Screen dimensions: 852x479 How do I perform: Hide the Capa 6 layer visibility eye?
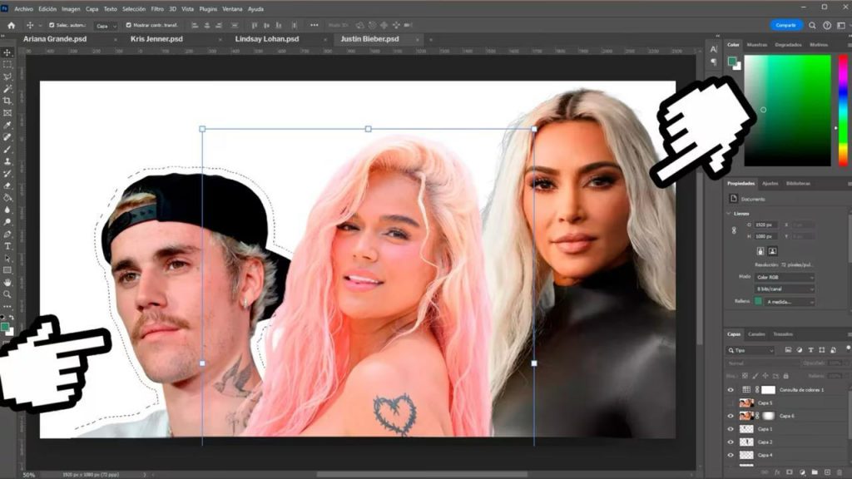coord(731,416)
